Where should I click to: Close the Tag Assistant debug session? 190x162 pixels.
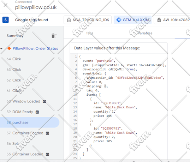click(5, 5)
